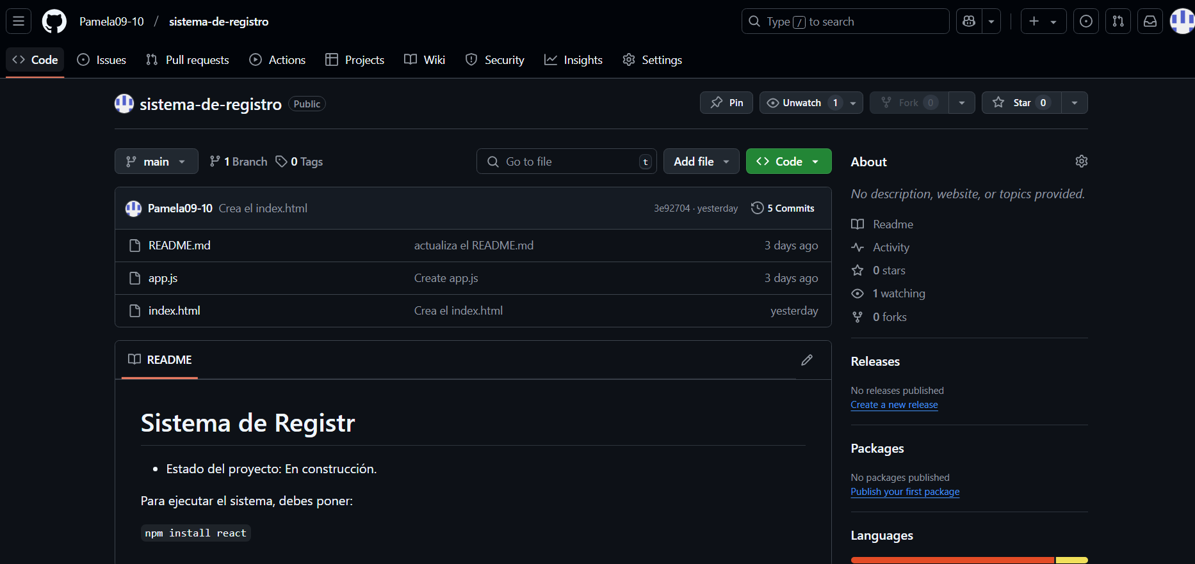Viewport: 1195px width, 564px height.
Task: Open the hamburger navigation menu
Action: 19,21
